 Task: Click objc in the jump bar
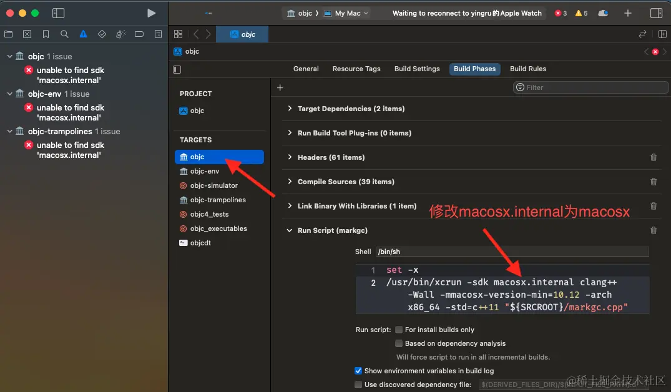(x=187, y=51)
